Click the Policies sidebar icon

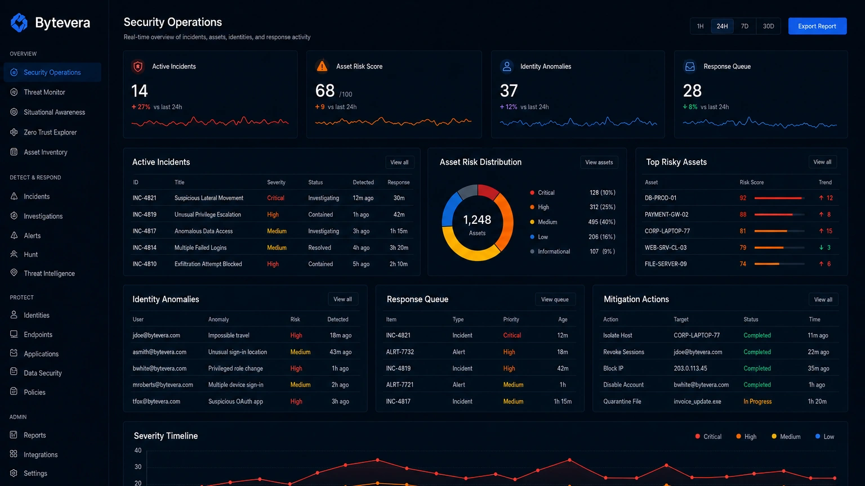[14, 391]
